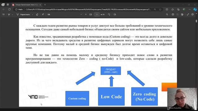Toggle split screen view
198x111 pixels.
tap(167, 10)
